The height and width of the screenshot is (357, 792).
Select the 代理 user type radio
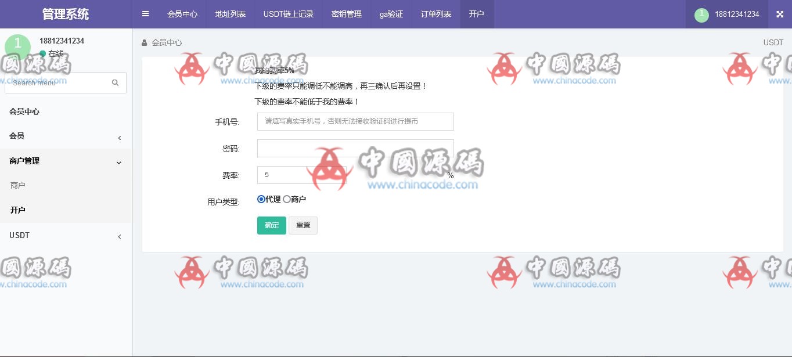pos(261,199)
